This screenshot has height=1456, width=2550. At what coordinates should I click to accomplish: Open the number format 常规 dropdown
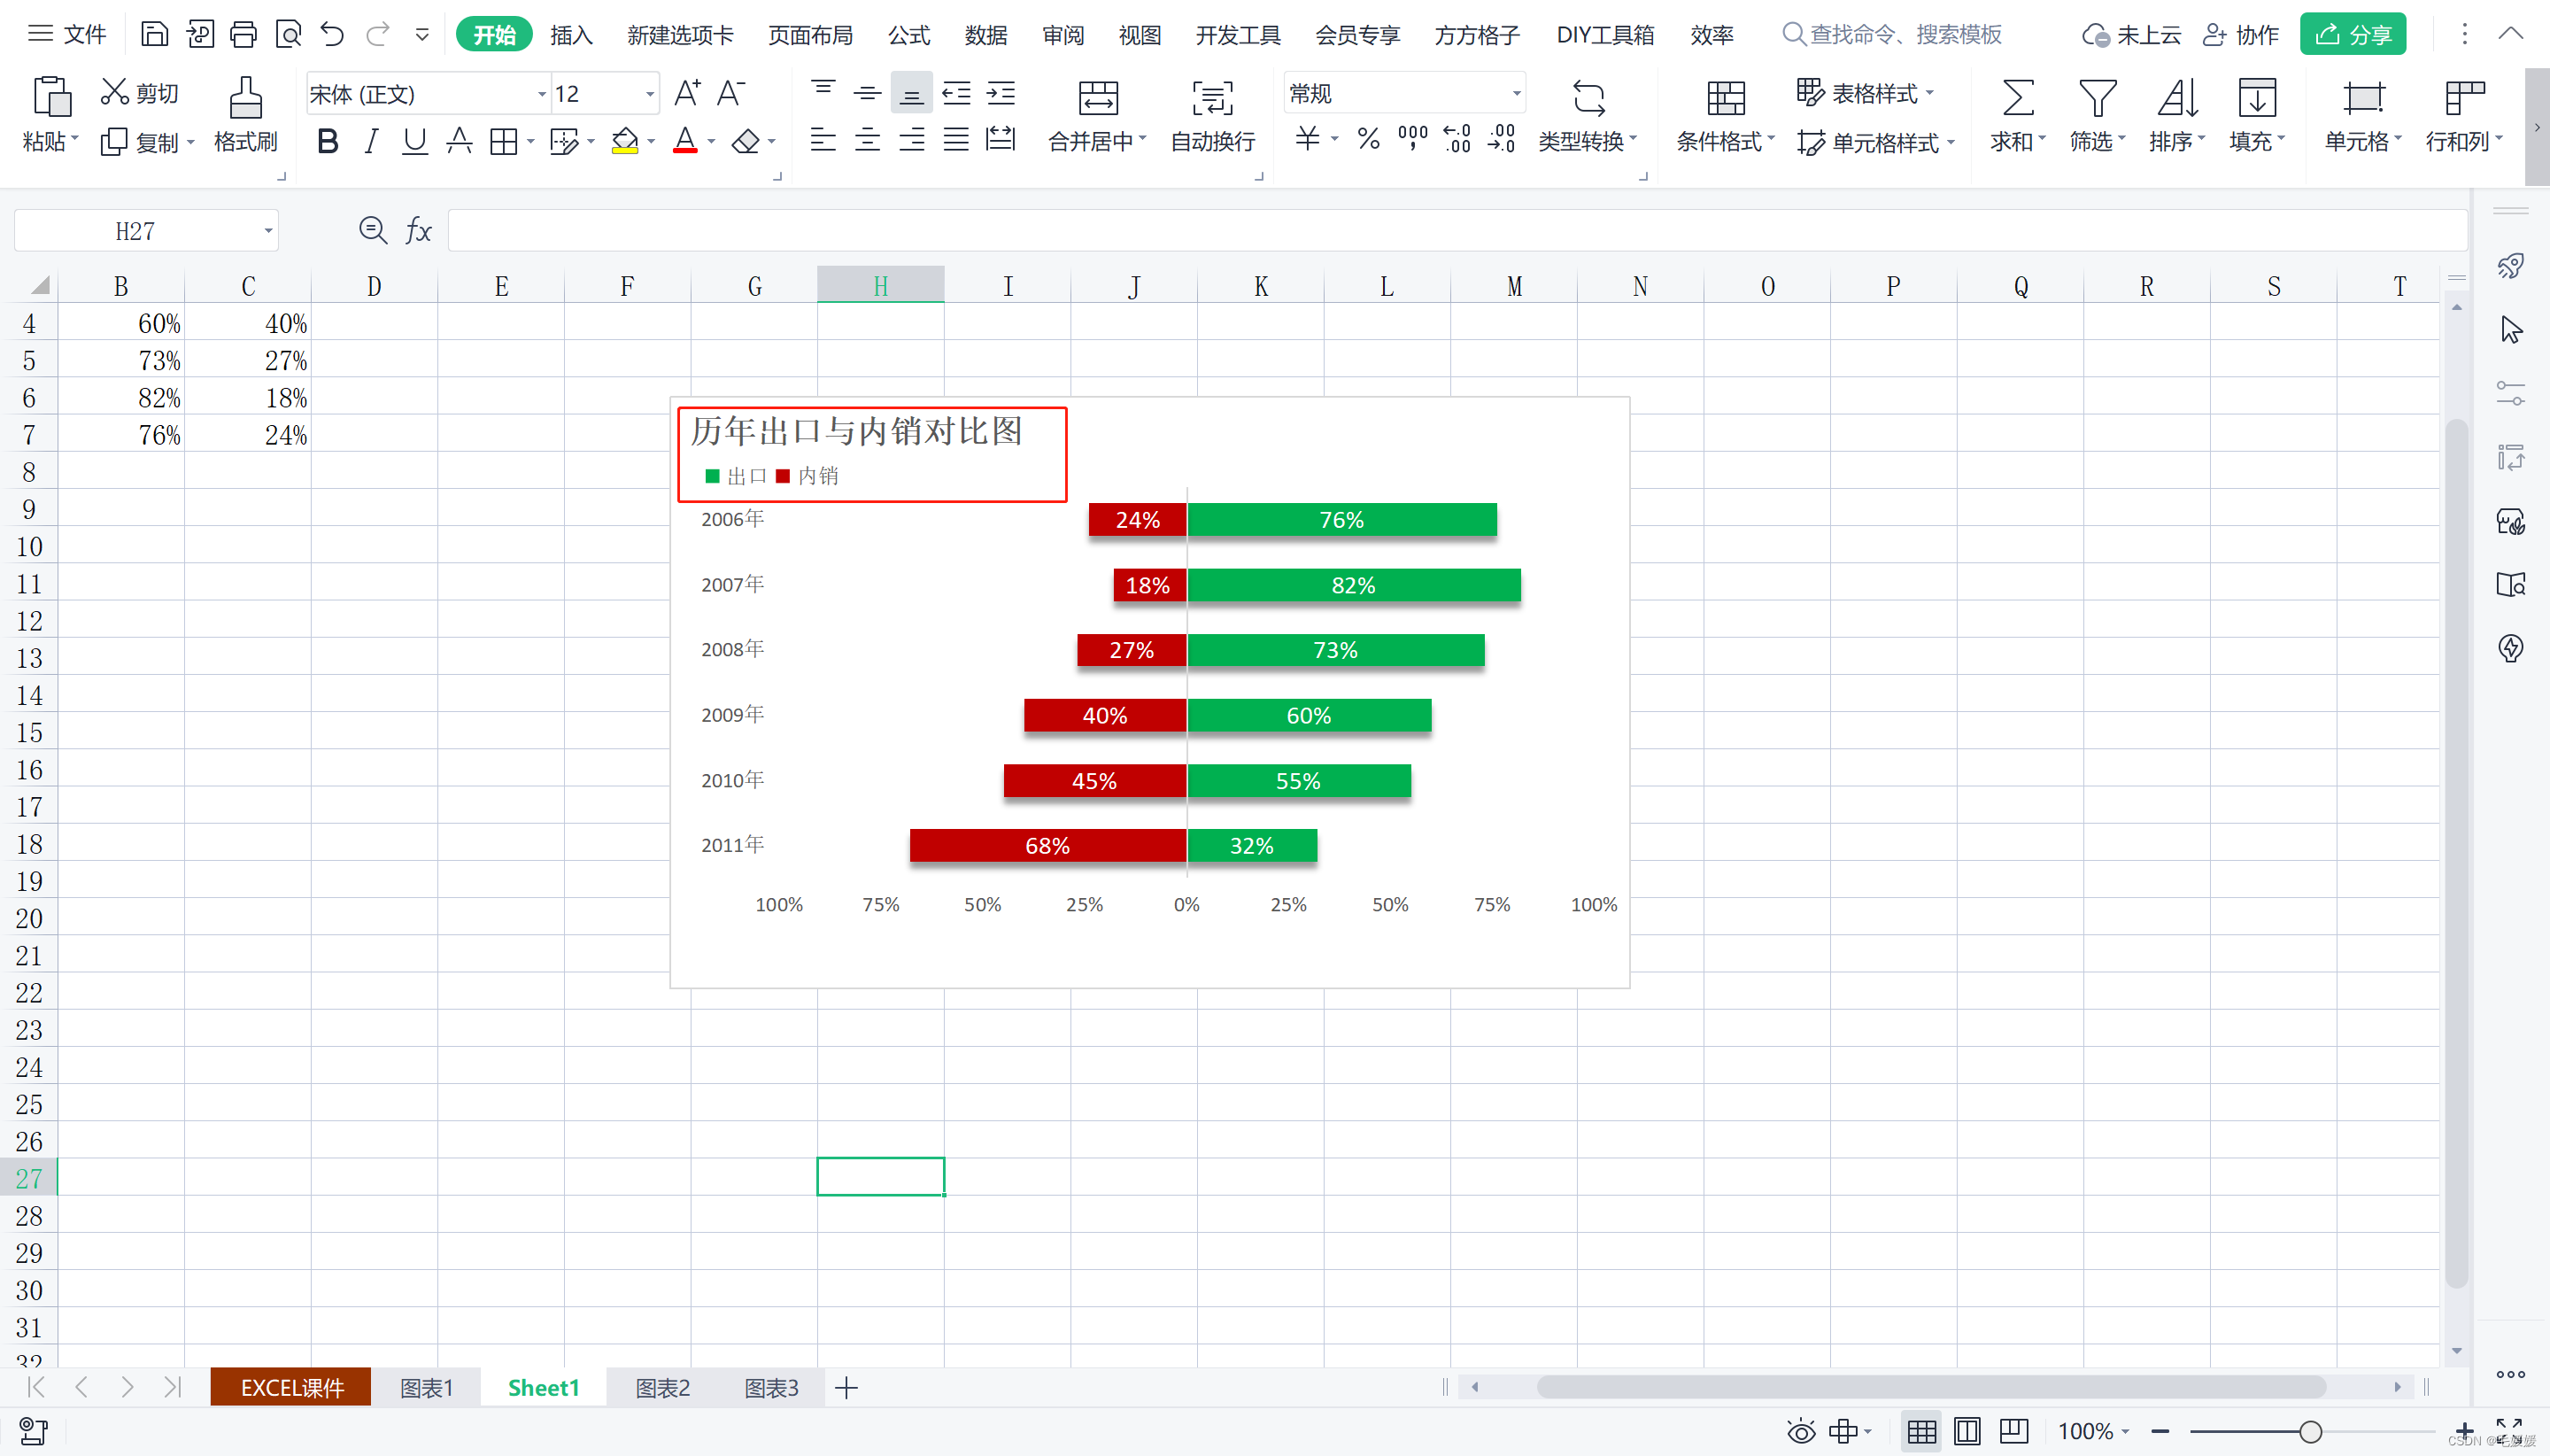click(1517, 94)
